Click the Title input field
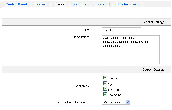 point(122,30)
